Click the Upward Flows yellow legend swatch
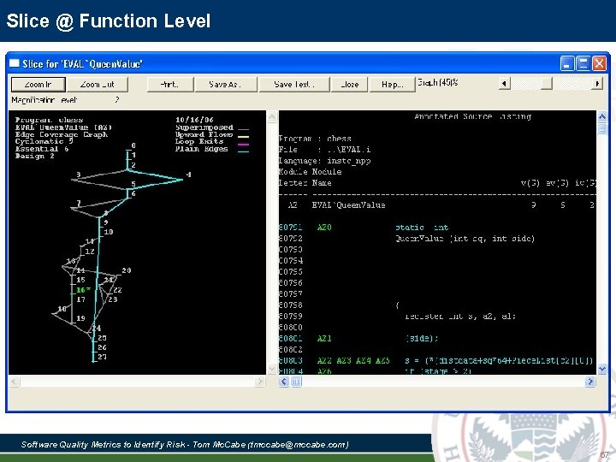The image size is (616, 462). tap(244, 136)
